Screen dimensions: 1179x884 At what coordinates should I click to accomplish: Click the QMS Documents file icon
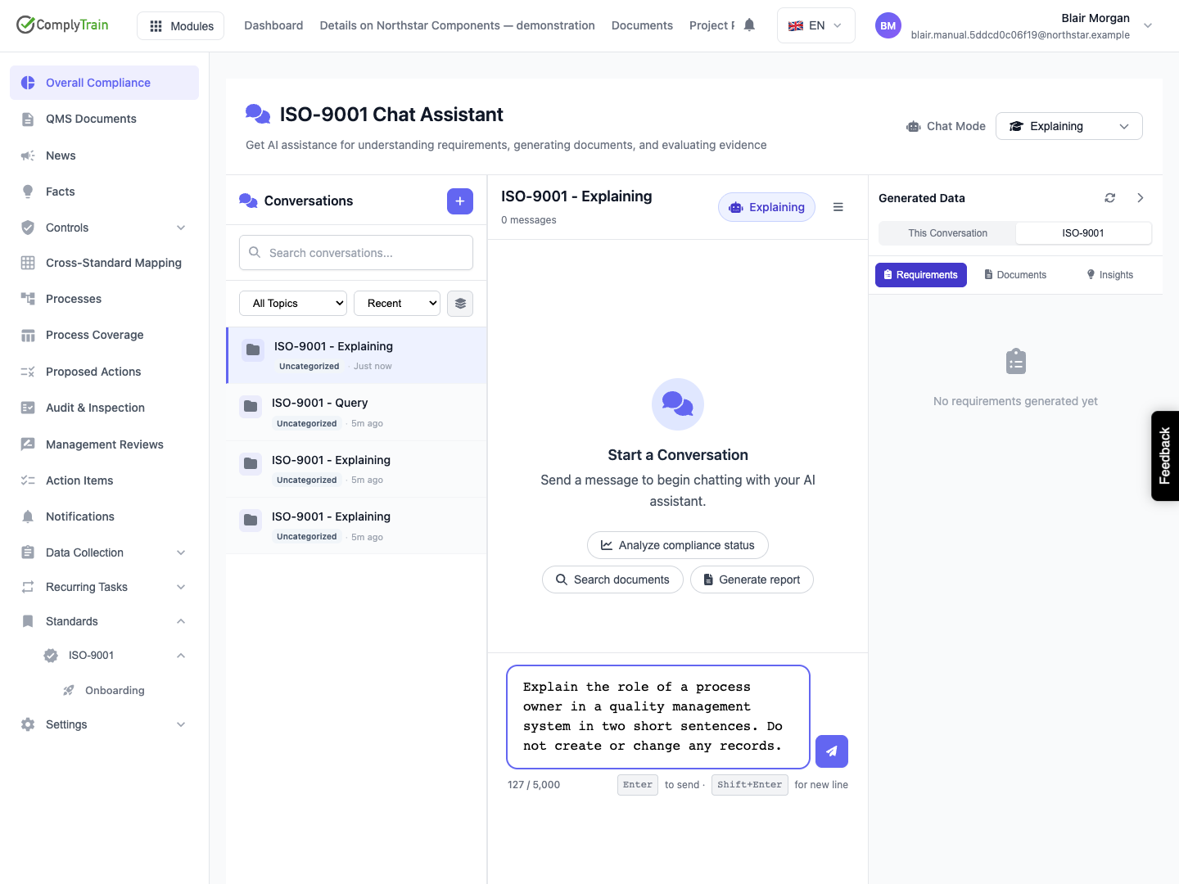point(28,119)
